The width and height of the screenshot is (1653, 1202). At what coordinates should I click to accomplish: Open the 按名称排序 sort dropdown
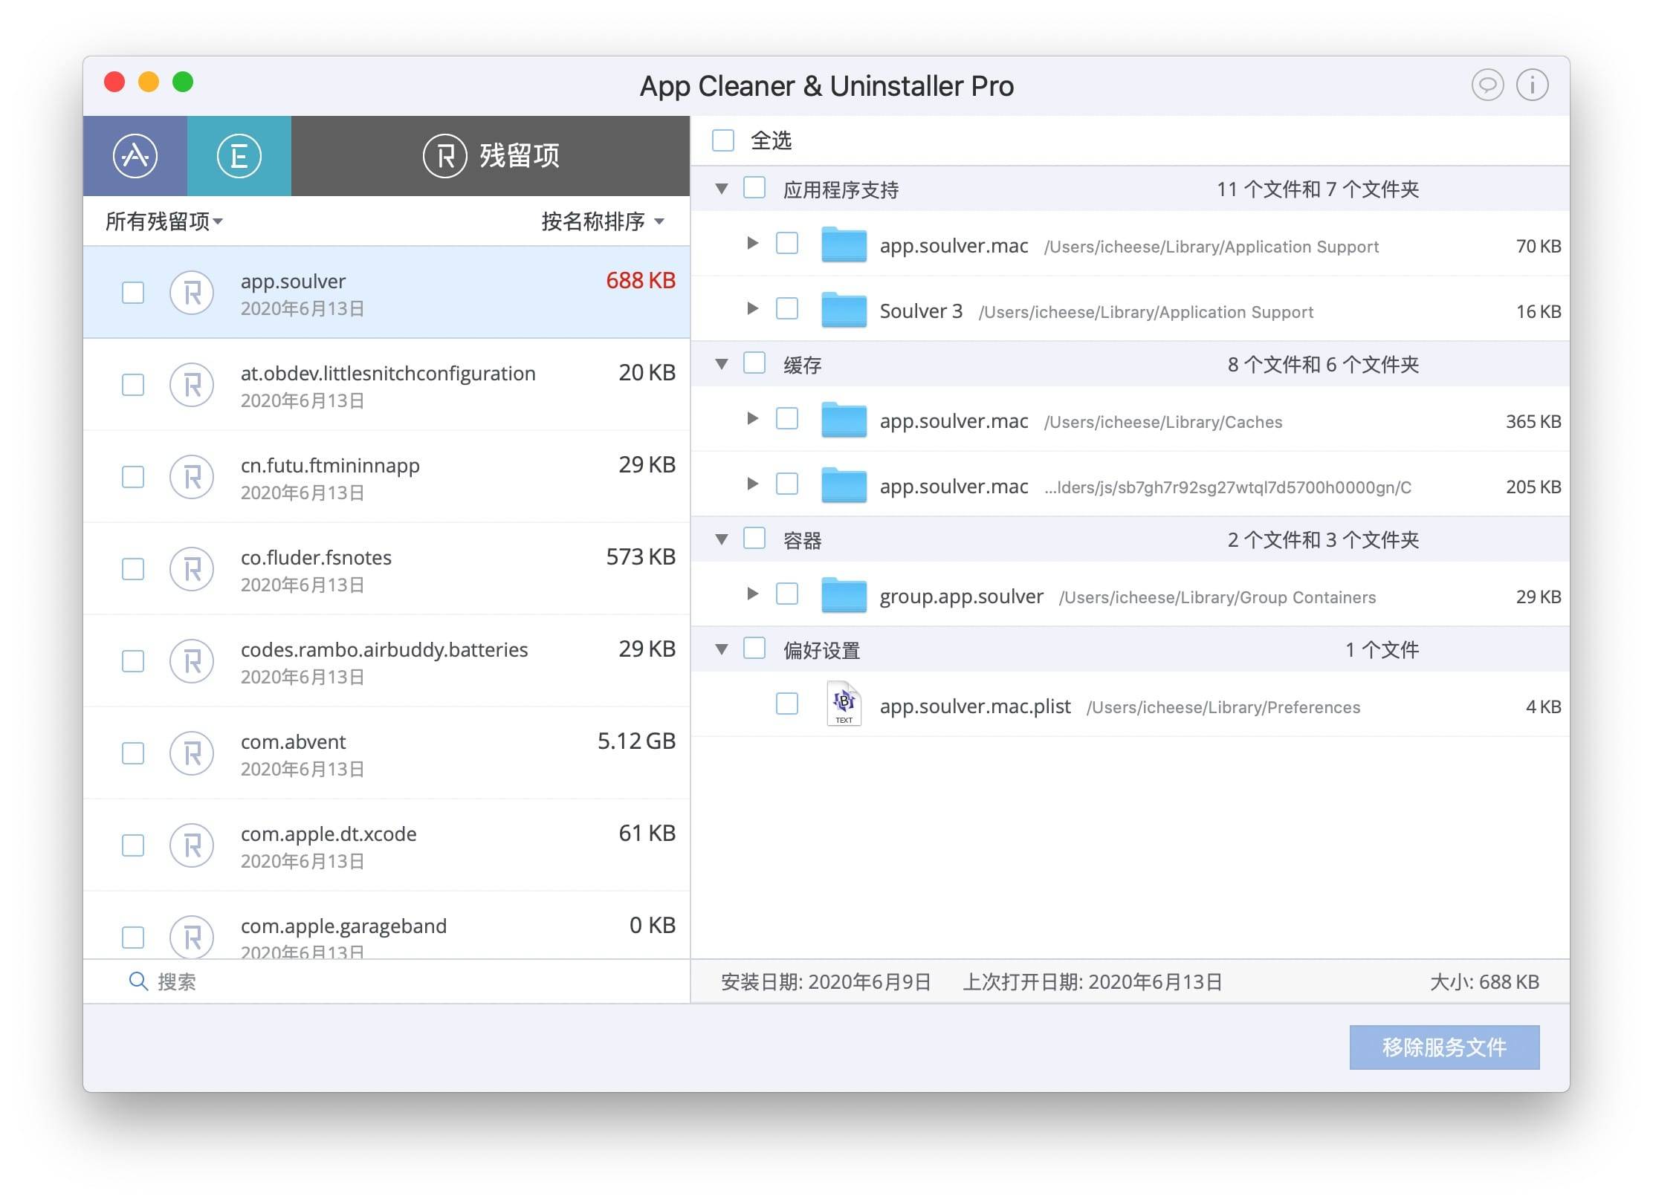point(602,221)
